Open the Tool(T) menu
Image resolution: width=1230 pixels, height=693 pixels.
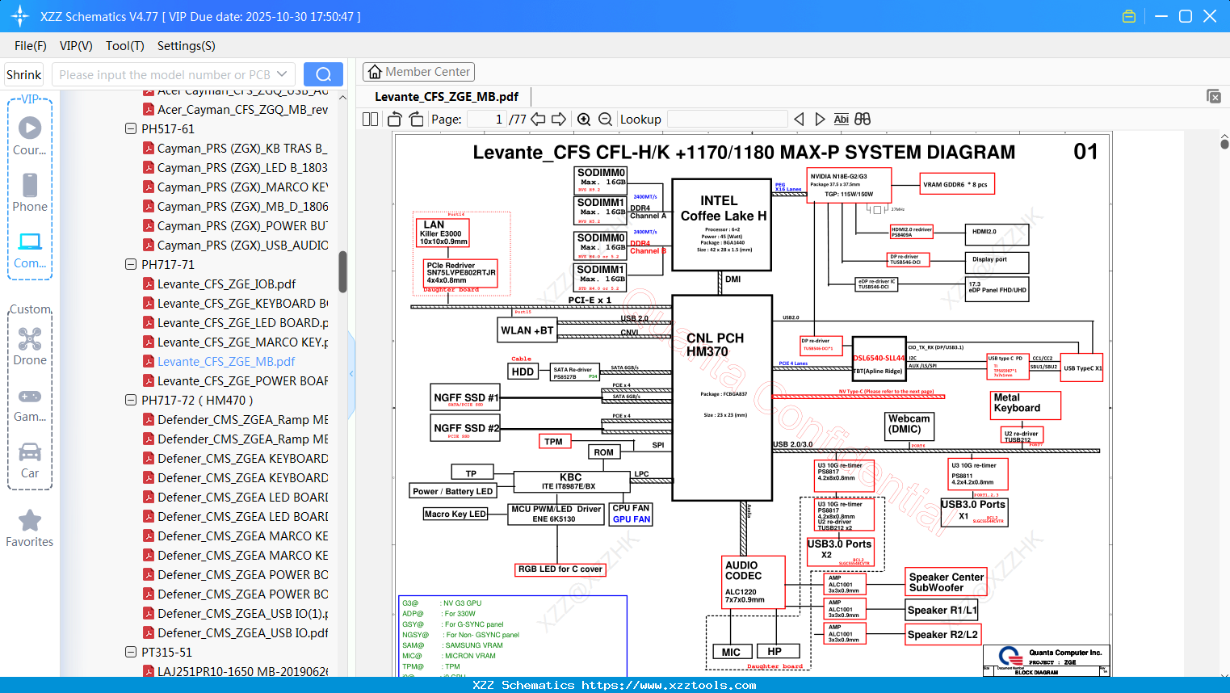(125, 46)
